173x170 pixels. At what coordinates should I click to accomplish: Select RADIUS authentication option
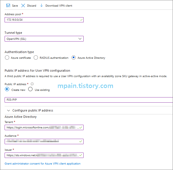point(36,58)
